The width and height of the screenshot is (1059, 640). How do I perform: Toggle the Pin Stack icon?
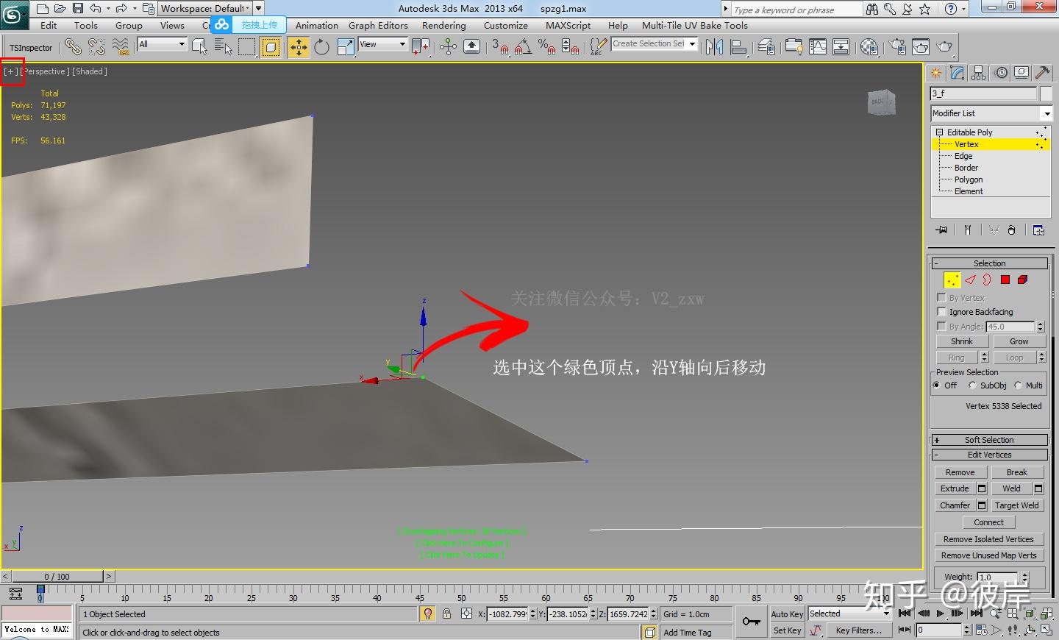tap(941, 230)
